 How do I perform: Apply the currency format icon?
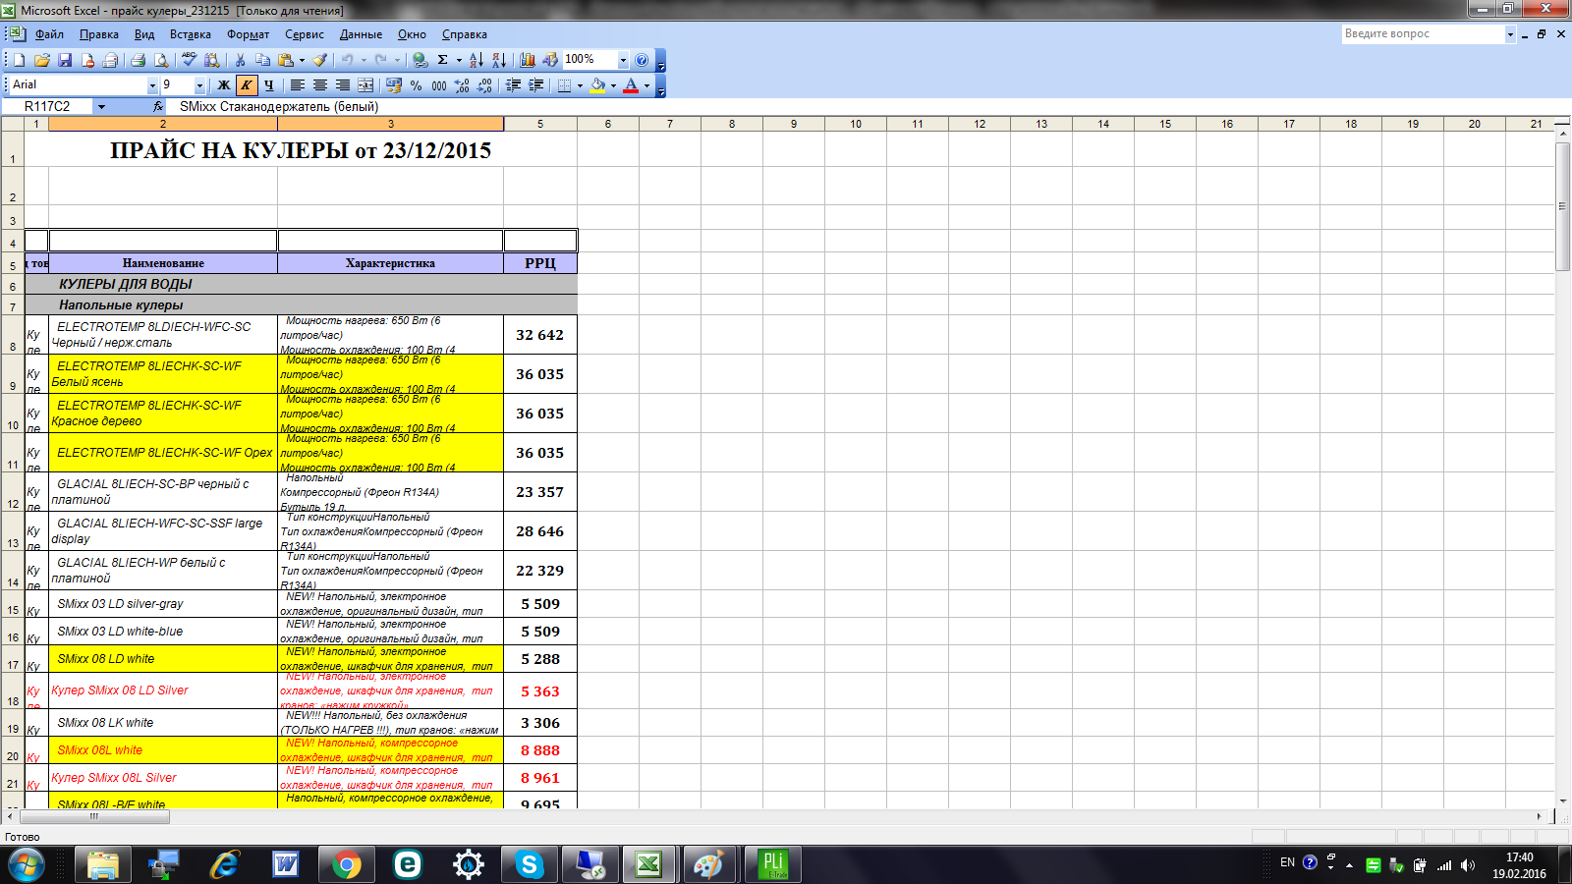(394, 85)
